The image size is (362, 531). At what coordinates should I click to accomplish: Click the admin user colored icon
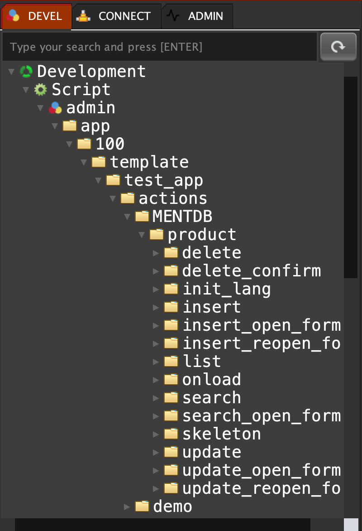pyautogui.click(x=56, y=107)
